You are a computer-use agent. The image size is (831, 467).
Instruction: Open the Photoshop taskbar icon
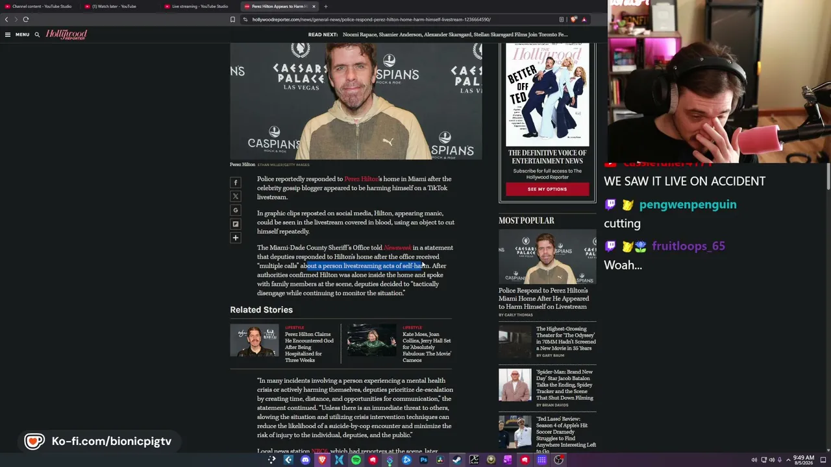[x=423, y=460]
